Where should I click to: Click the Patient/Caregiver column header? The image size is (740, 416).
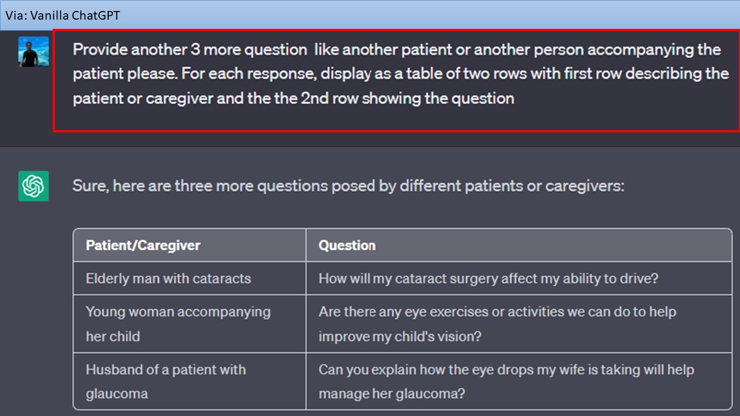(143, 246)
